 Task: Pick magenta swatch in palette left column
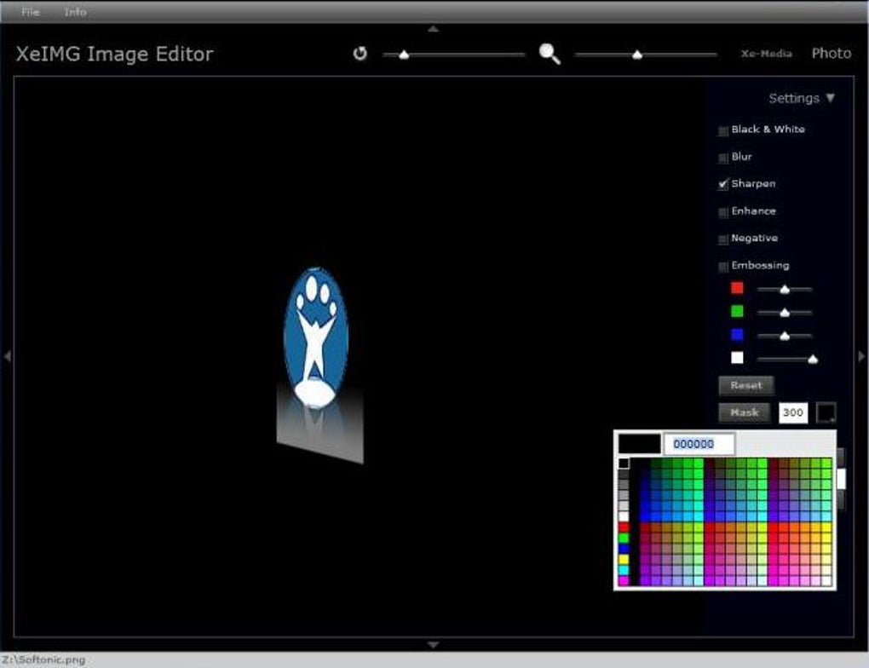click(624, 580)
